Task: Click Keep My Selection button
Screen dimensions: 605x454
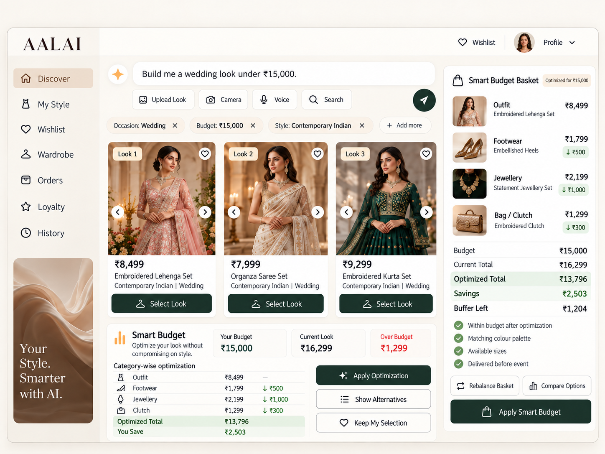Action: coord(374,423)
